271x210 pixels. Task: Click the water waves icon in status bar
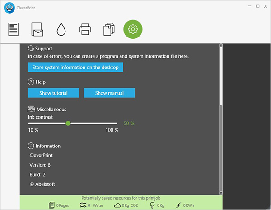tap(83, 205)
